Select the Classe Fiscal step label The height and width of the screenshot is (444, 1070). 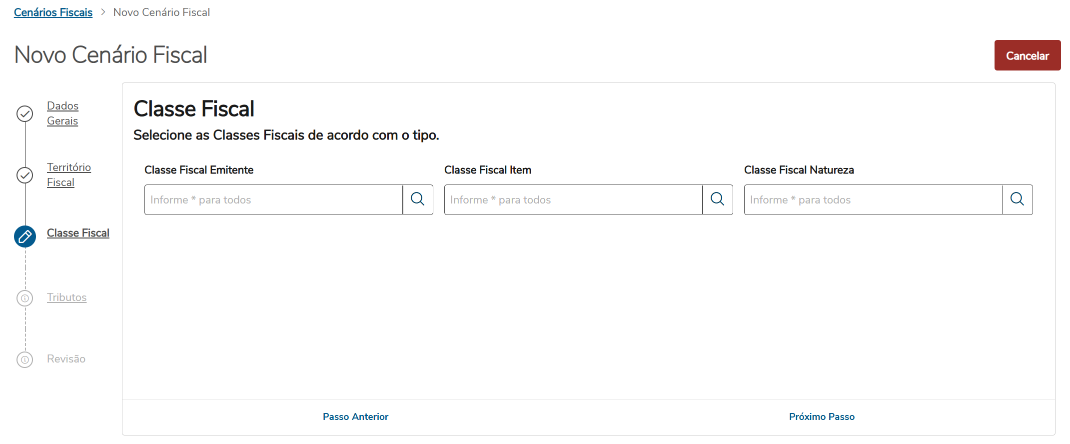point(78,233)
